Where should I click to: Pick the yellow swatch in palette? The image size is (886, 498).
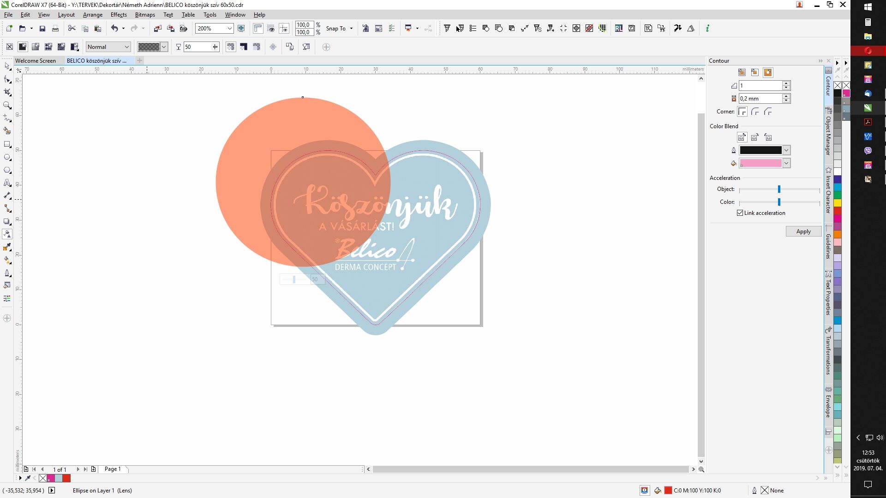[838, 203]
